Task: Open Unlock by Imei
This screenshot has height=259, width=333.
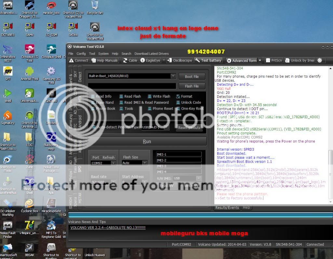Action: [300, 60]
